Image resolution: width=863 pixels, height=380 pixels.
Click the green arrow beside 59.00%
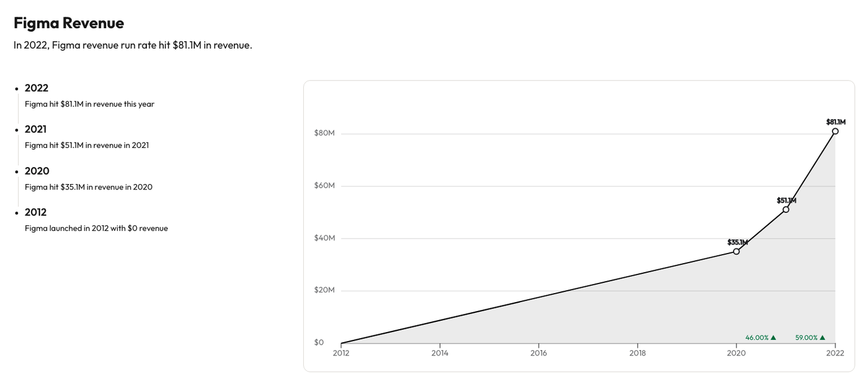pos(822,338)
